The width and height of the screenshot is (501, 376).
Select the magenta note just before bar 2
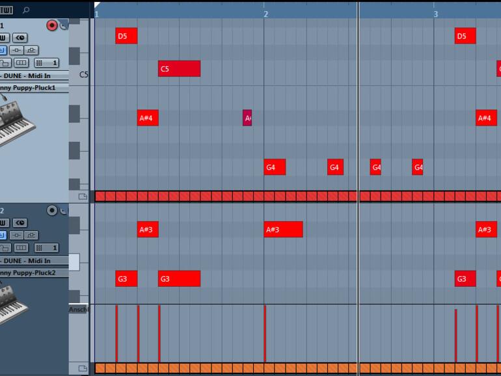point(247,118)
